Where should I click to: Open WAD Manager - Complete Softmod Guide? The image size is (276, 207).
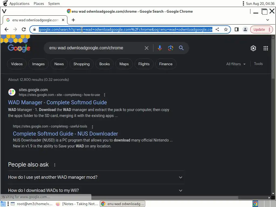coord(57,102)
